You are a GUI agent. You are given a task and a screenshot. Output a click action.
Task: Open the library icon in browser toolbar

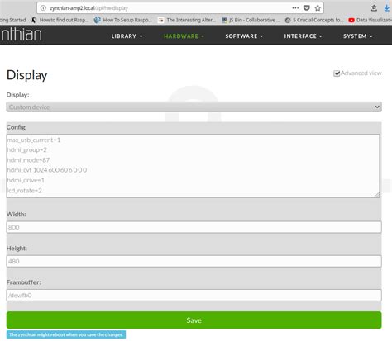[x=374, y=8]
